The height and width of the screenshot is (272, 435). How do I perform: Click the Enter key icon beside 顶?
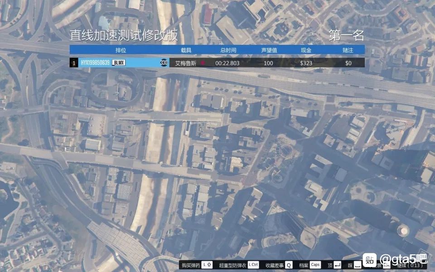click(x=337, y=265)
